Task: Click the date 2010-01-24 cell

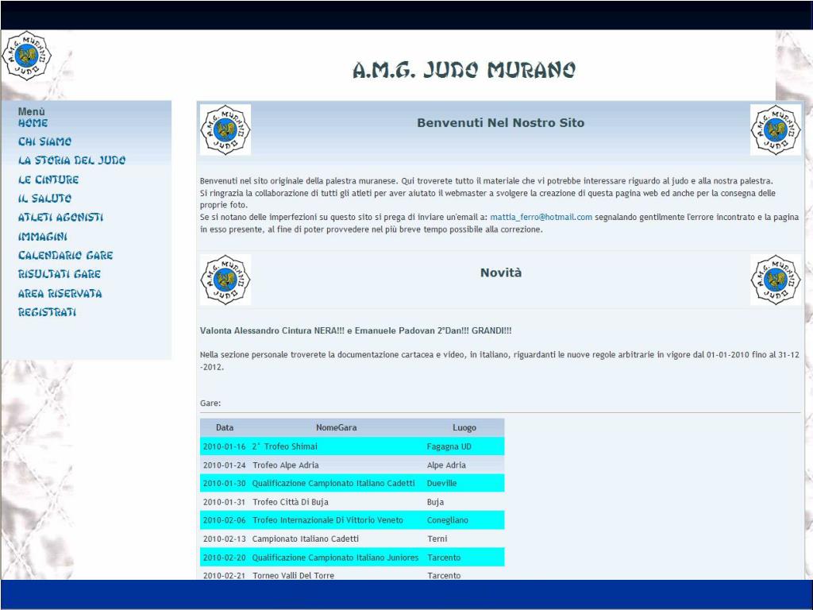Action: (224, 465)
